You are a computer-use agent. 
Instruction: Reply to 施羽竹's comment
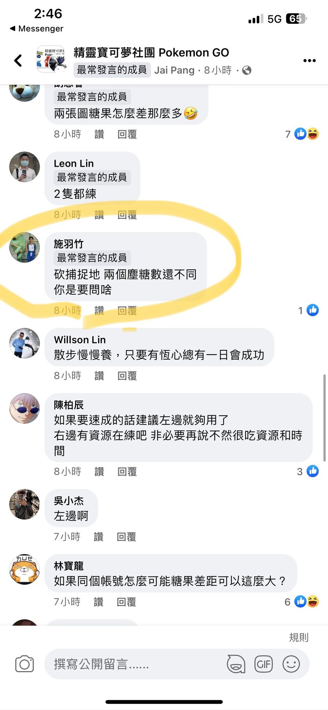[x=127, y=310]
